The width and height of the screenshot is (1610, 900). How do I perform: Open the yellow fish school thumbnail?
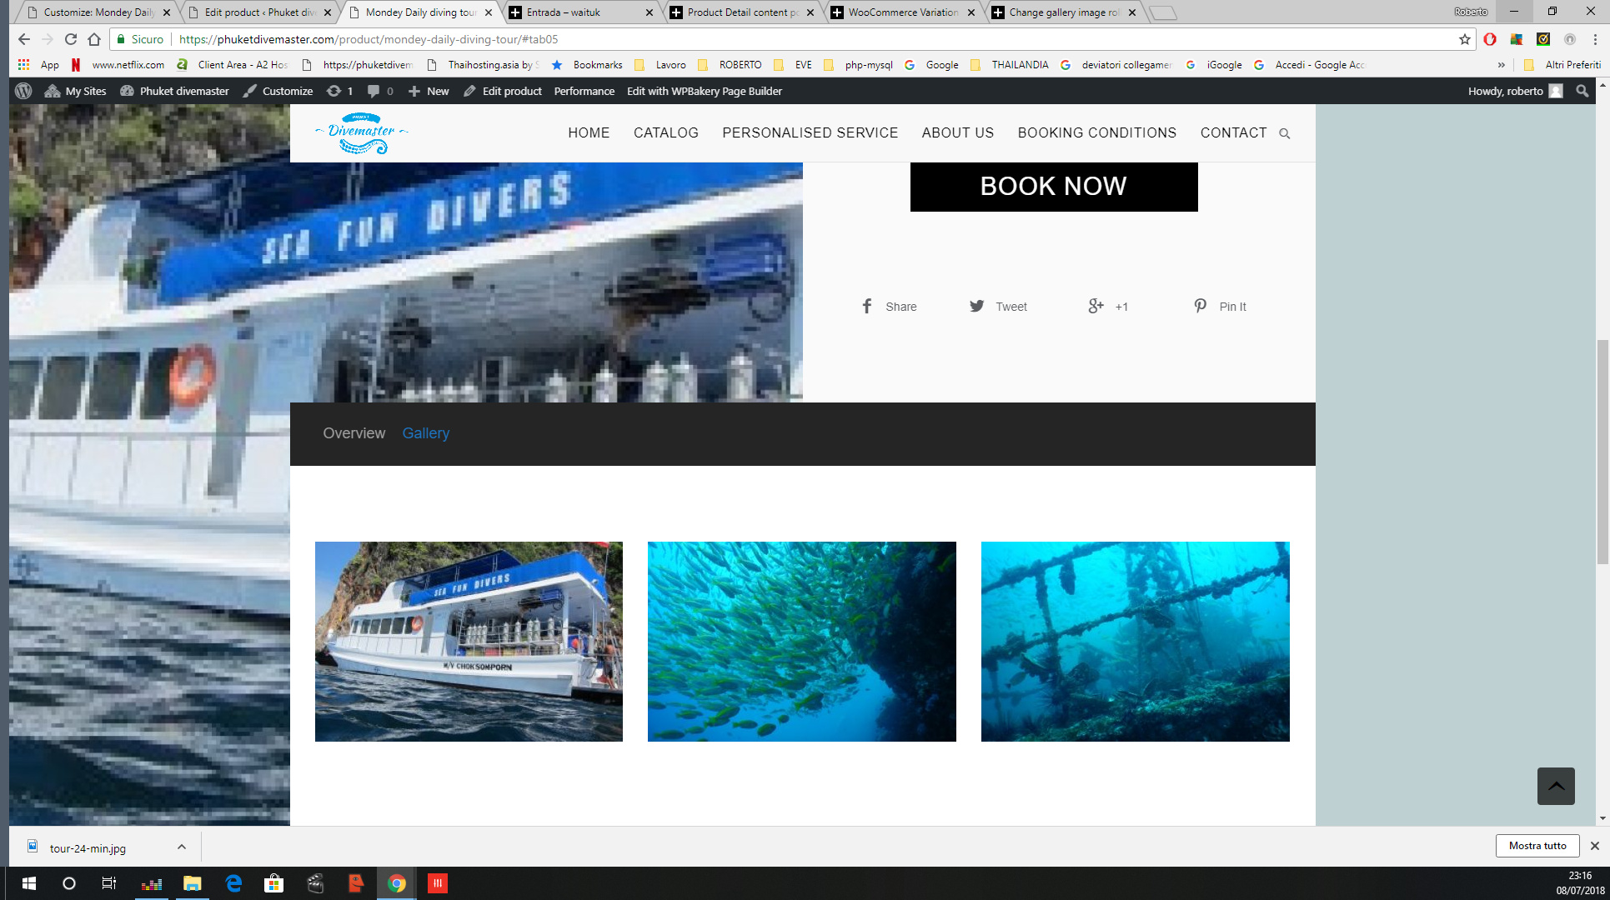point(802,642)
